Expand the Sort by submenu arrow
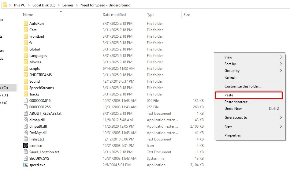Viewport: 290px width, 172px height. (281, 64)
